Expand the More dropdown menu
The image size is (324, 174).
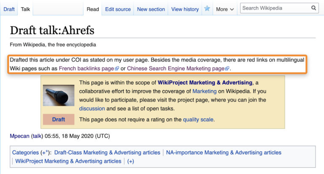pos(225,9)
